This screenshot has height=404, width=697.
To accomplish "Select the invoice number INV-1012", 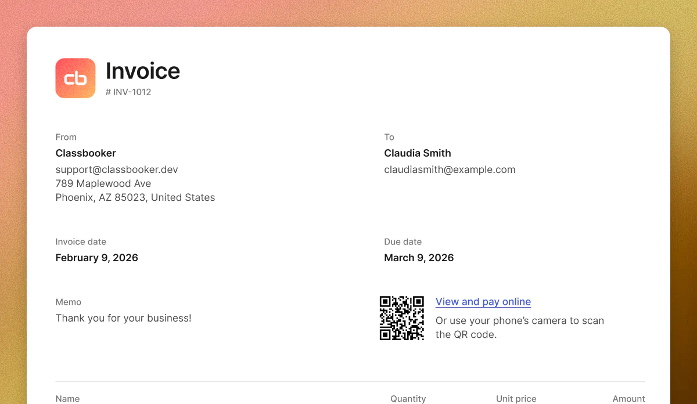I will coord(128,92).
